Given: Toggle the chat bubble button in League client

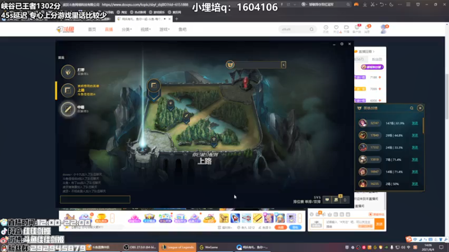Looking at the screenshot, I should 327,200.
